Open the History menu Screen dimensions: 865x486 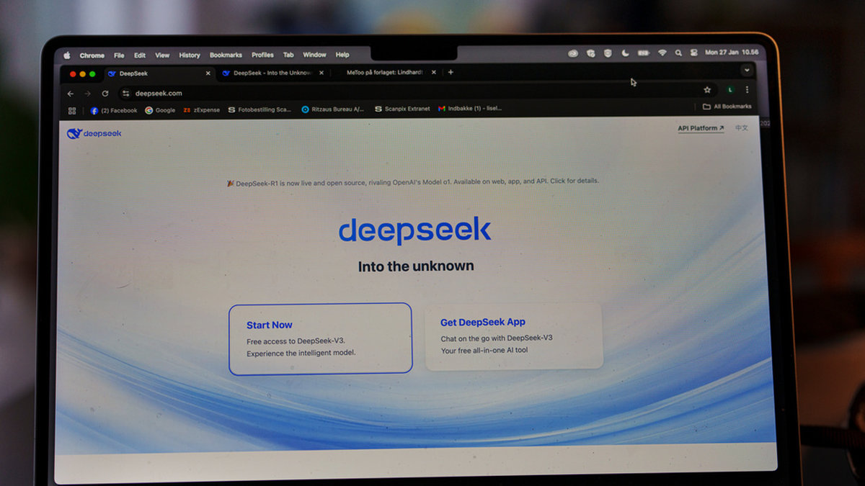(x=190, y=55)
